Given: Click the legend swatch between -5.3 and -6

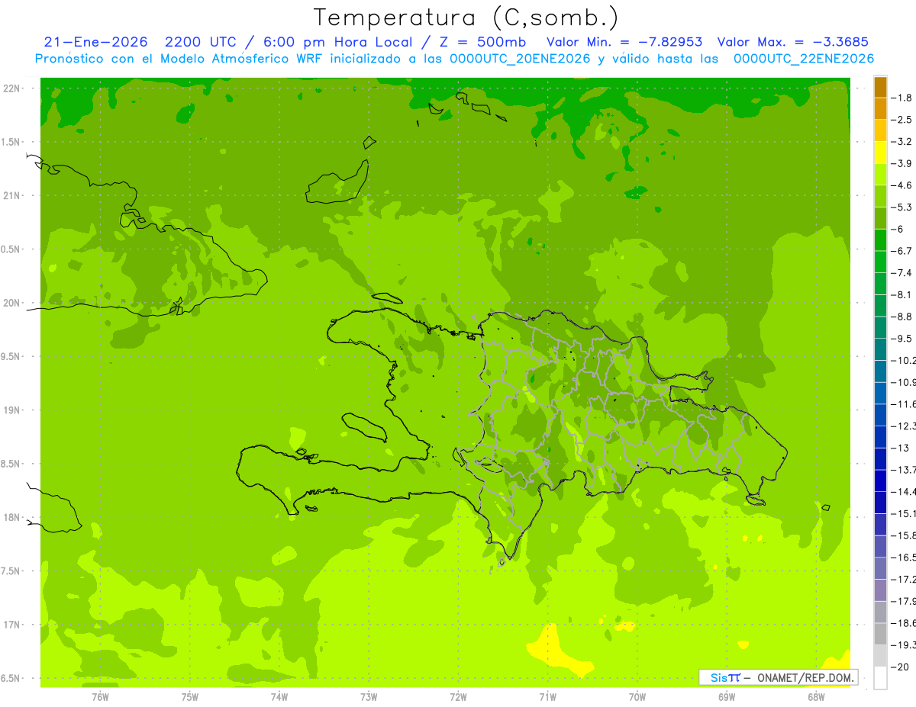Looking at the screenshot, I should (880, 218).
